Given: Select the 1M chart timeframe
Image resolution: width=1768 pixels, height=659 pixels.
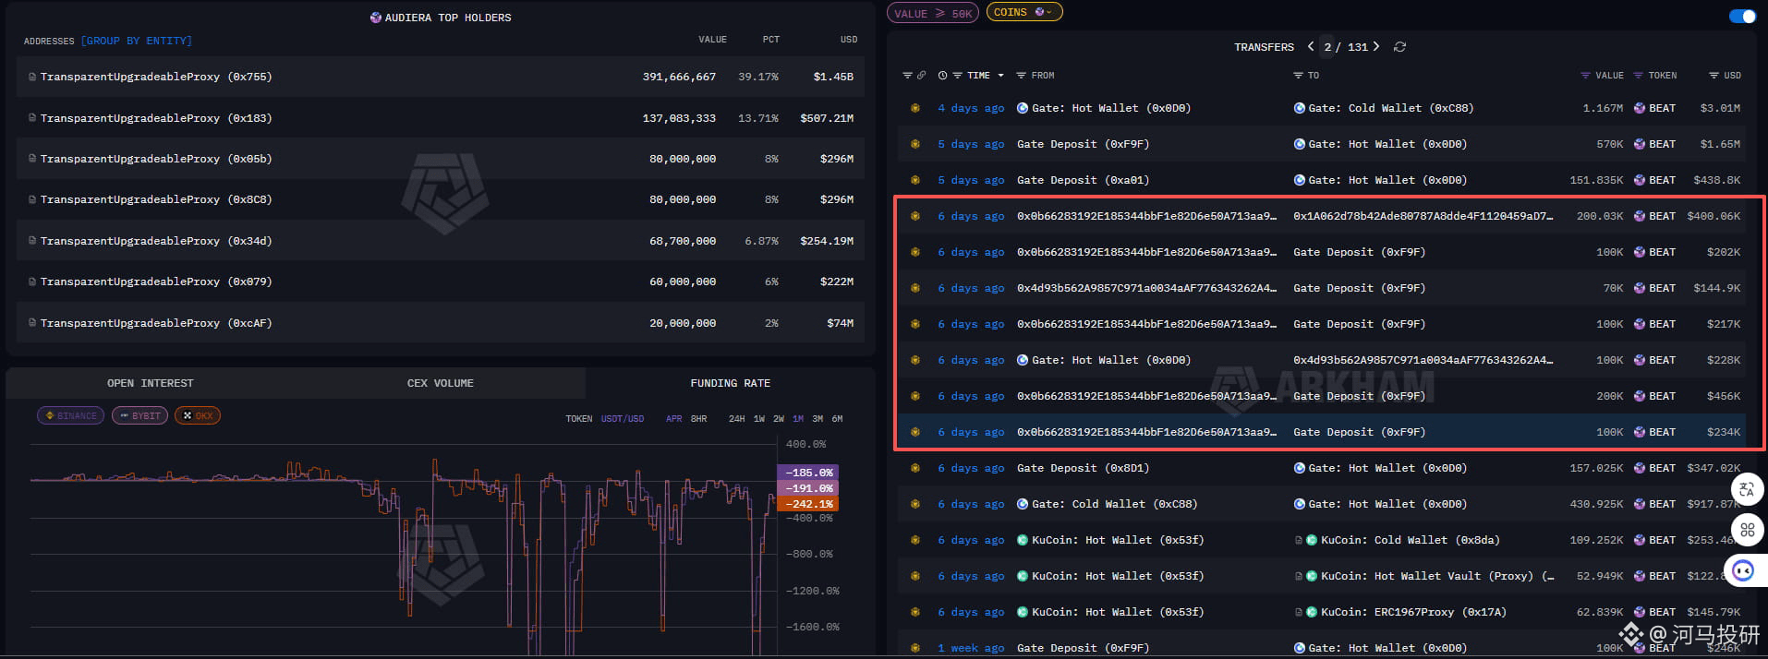Looking at the screenshot, I should [x=798, y=419].
